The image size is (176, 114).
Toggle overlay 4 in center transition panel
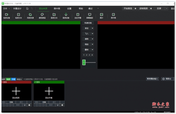(x=92, y=55)
